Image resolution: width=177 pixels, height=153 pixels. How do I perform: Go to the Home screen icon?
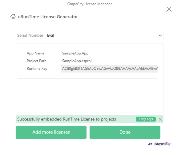[13, 17]
